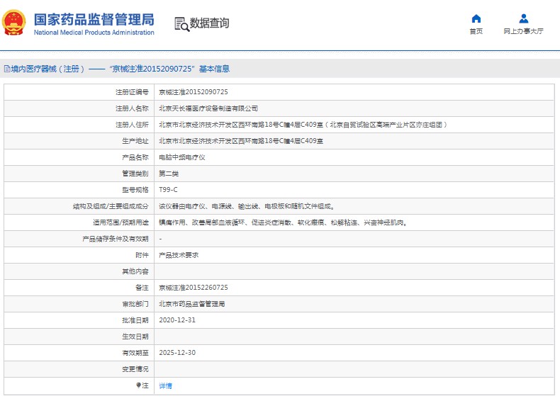Go to 首页 via the home icon
This screenshot has height=401, width=560.
coord(476,18)
